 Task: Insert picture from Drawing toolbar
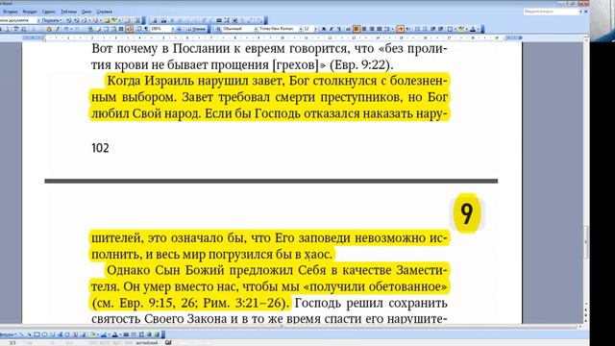pos(84,334)
